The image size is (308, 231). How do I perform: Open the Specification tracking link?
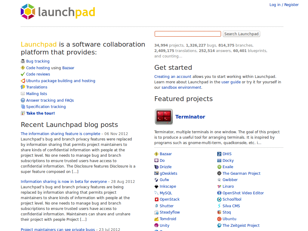46,107
